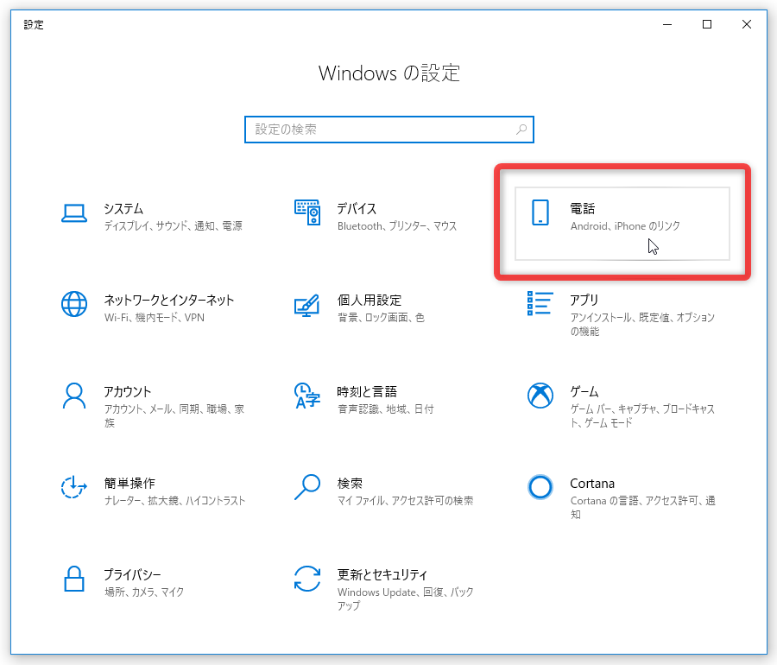Click description アカウント、メール、同期、職場、家族
The image size is (777, 665).
pos(174,415)
